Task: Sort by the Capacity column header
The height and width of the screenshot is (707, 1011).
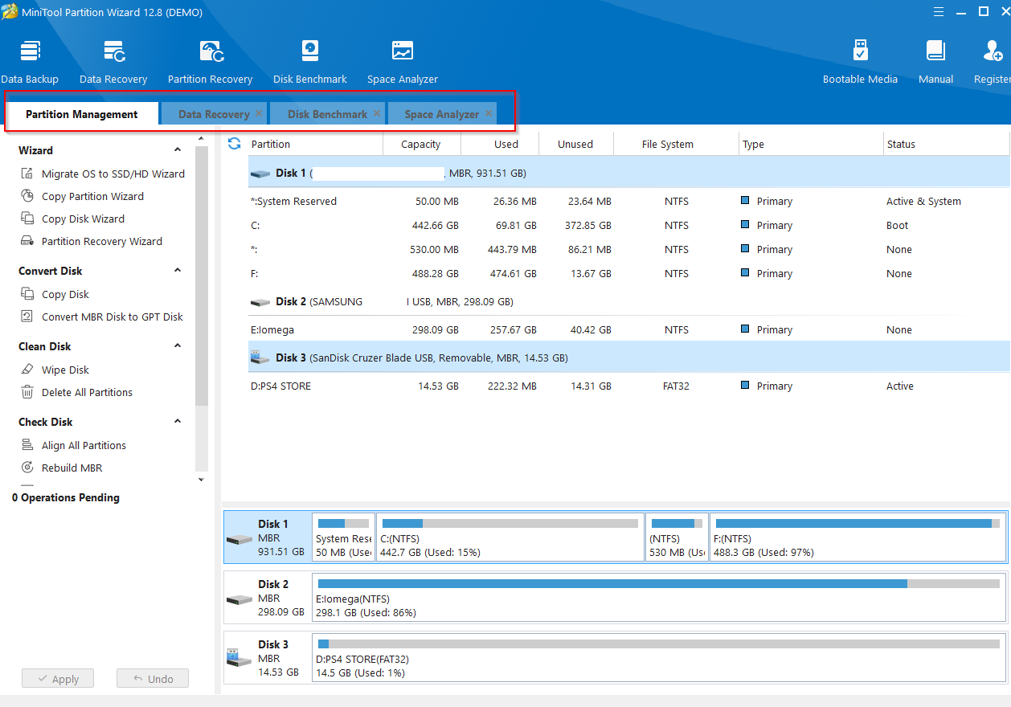Action: (x=421, y=144)
